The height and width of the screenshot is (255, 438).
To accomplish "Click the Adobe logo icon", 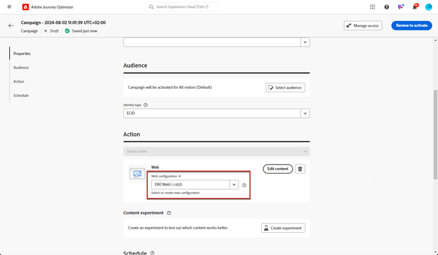I will pos(26,7).
